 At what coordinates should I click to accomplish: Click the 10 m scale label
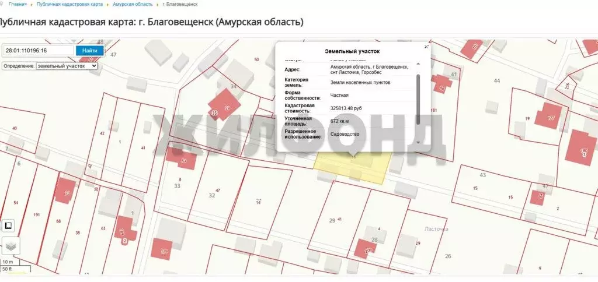click(x=8, y=262)
